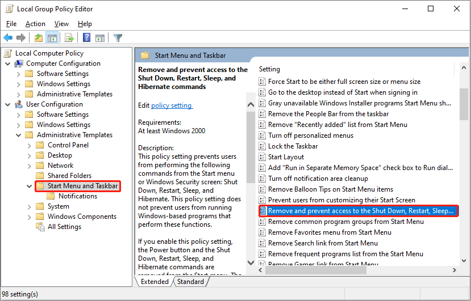
Task: Expand the Network node
Action: (30, 166)
